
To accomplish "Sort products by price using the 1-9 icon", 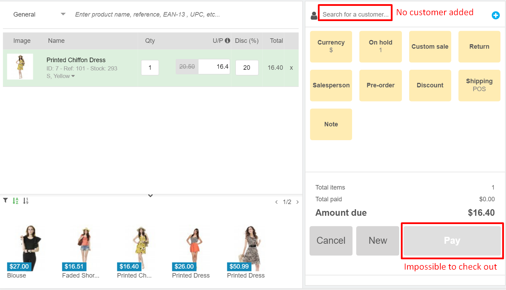I will tap(25, 200).
